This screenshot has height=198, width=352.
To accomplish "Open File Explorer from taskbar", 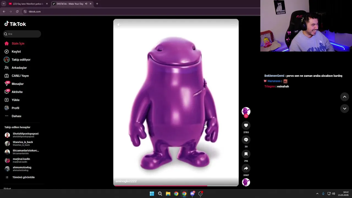I will (168, 194).
